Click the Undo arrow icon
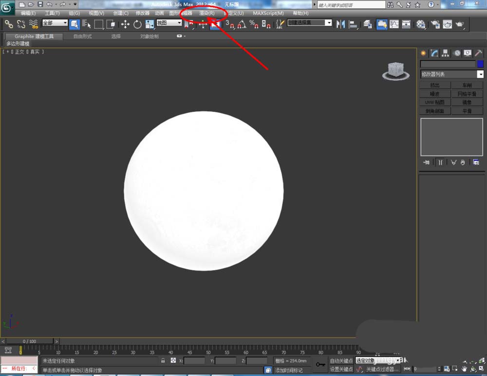This screenshot has width=487, height=376. [50, 4]
